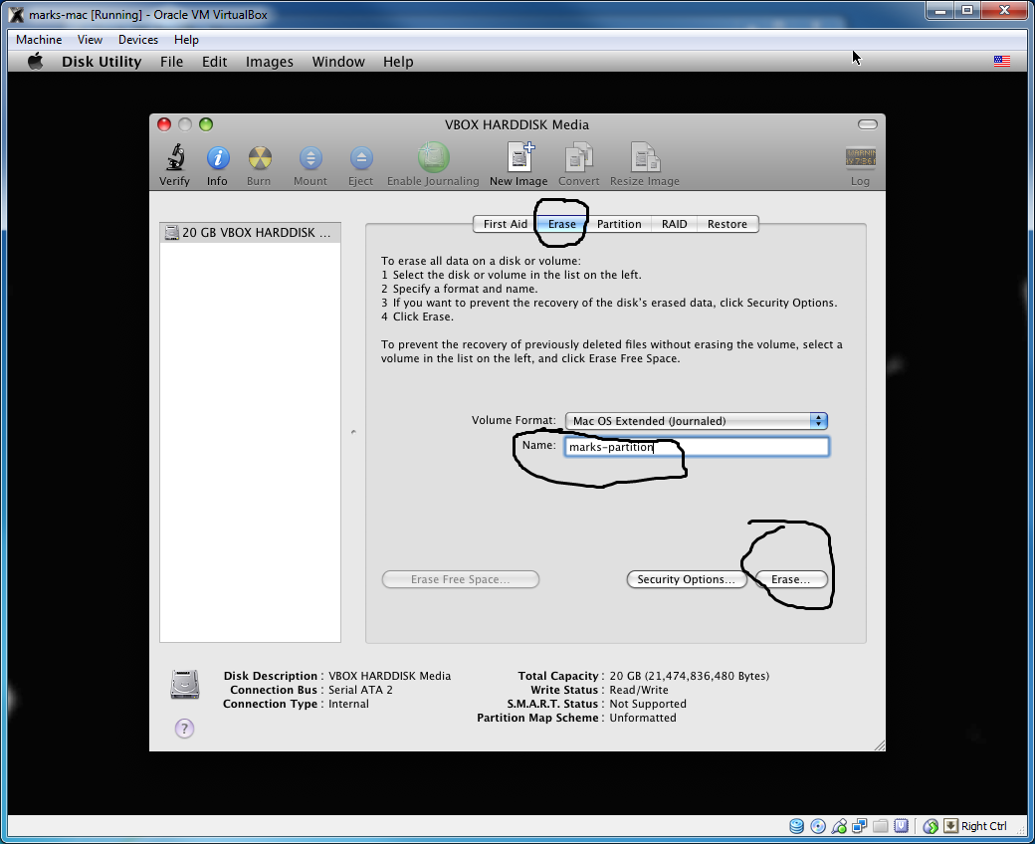
Task: Click the 'Read/Write' write status value
Action: pyautogui.click(x=639, y=690)
